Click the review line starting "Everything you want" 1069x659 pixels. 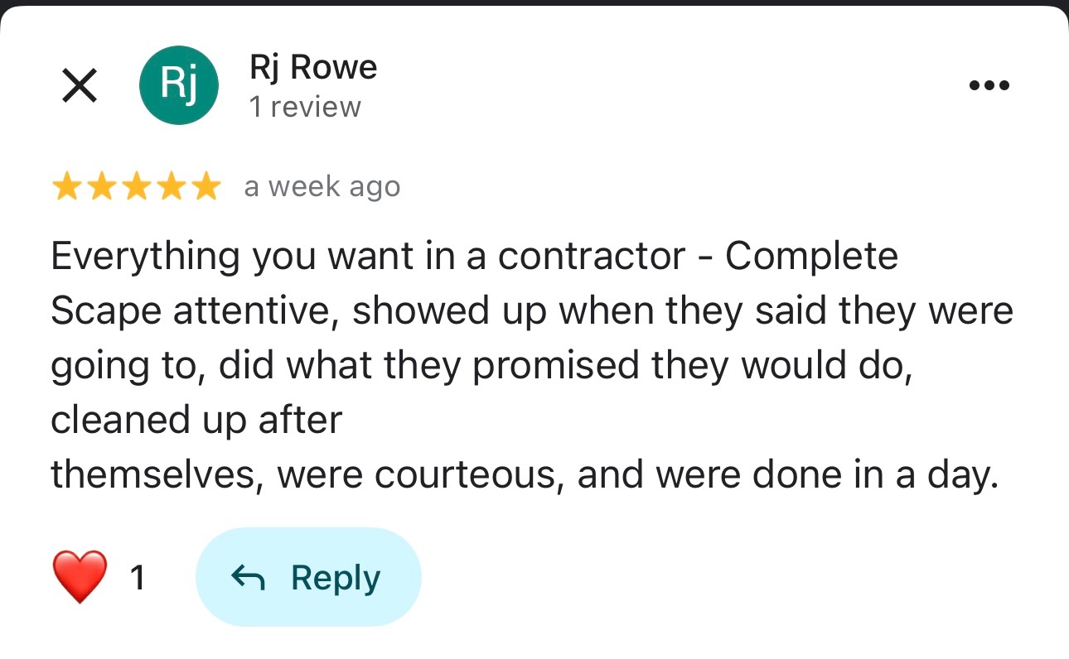coord(474,256)
